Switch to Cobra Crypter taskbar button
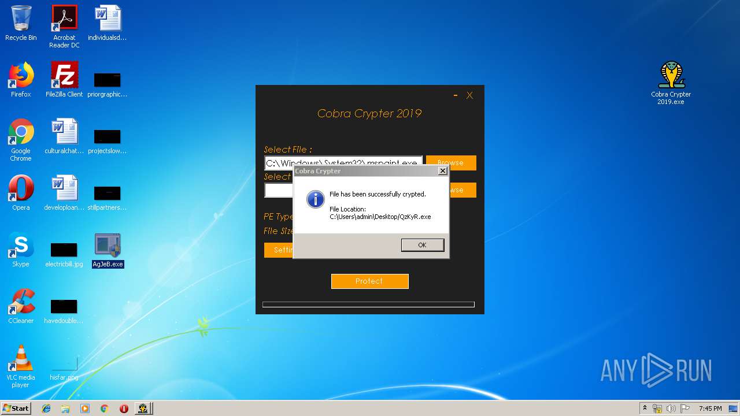Viewport: 740px width, 416px height. click(144, 408)
